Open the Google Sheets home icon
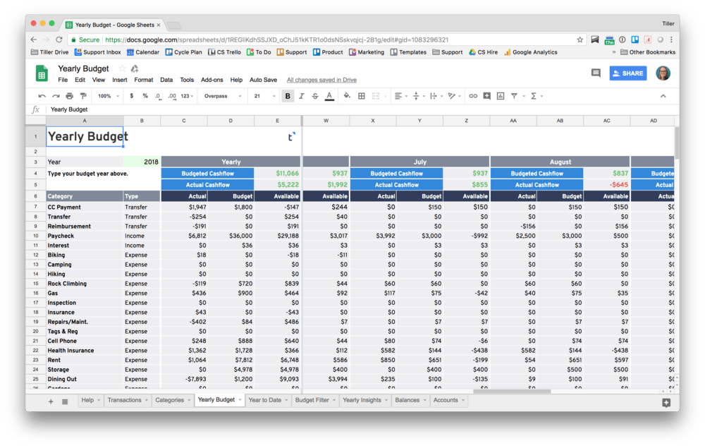This screenshot has height=448, width=705. click(42, 73)
